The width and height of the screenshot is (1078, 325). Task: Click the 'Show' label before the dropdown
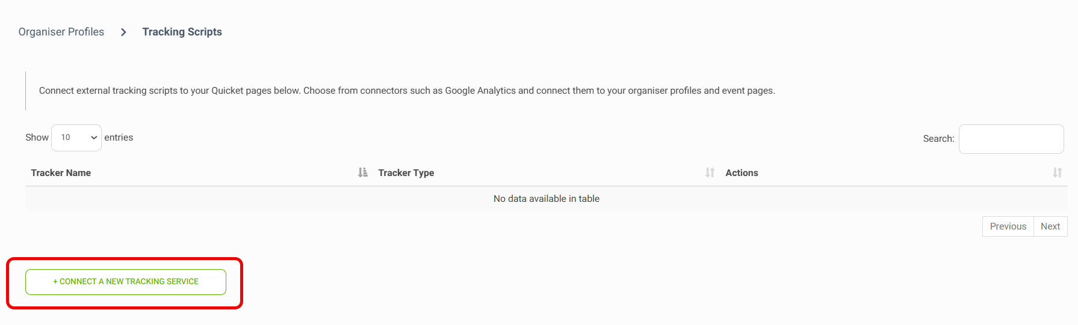37,138
